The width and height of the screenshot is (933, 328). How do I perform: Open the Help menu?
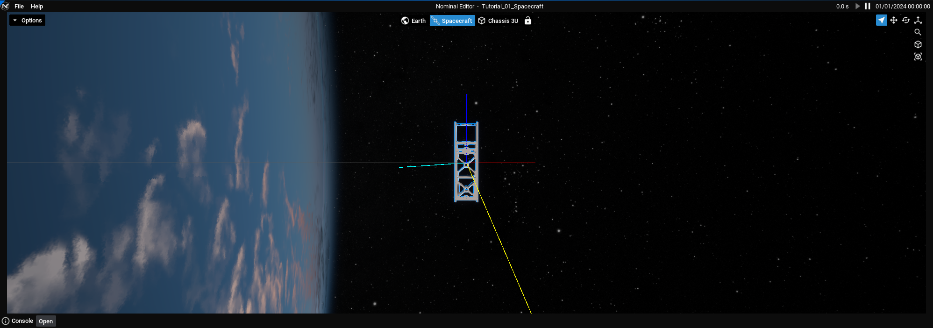click(x=37, y=7)
